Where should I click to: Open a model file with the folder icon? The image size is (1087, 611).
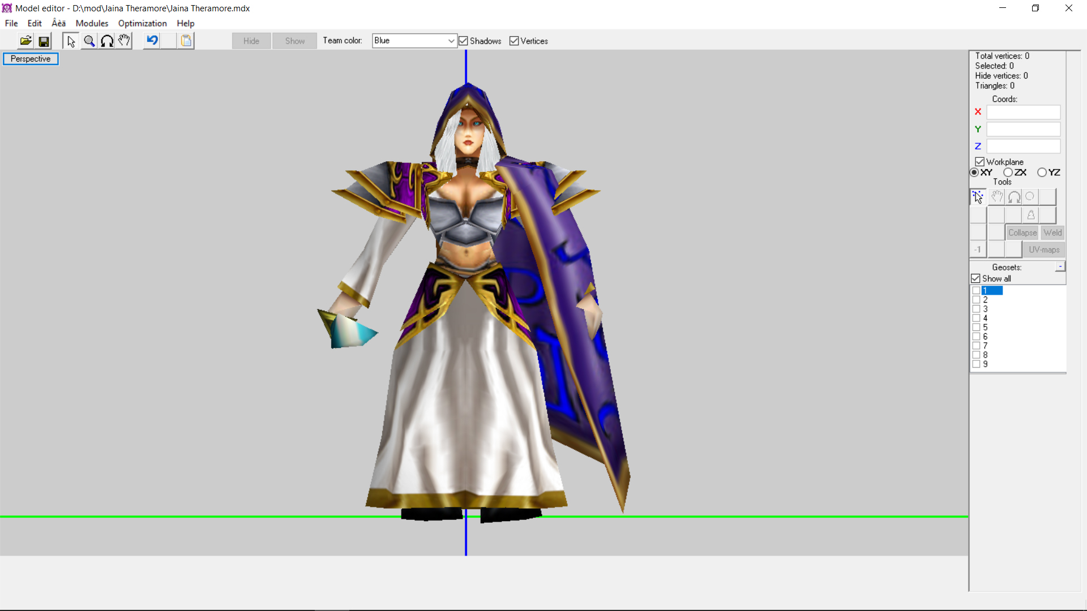pos(26,41)
